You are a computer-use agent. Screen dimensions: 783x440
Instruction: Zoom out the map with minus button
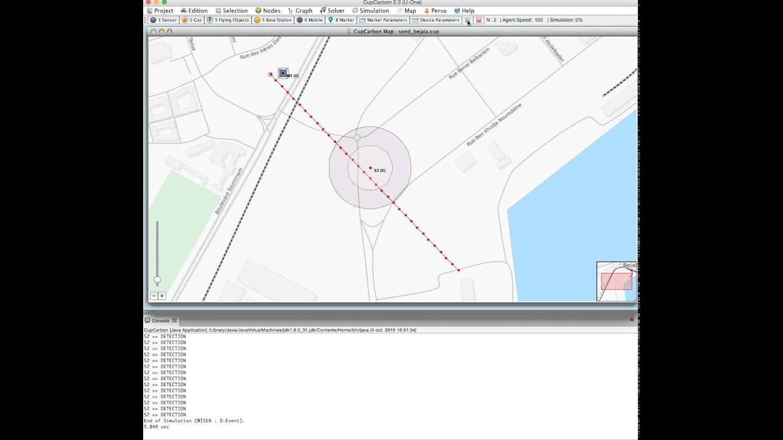154,296
